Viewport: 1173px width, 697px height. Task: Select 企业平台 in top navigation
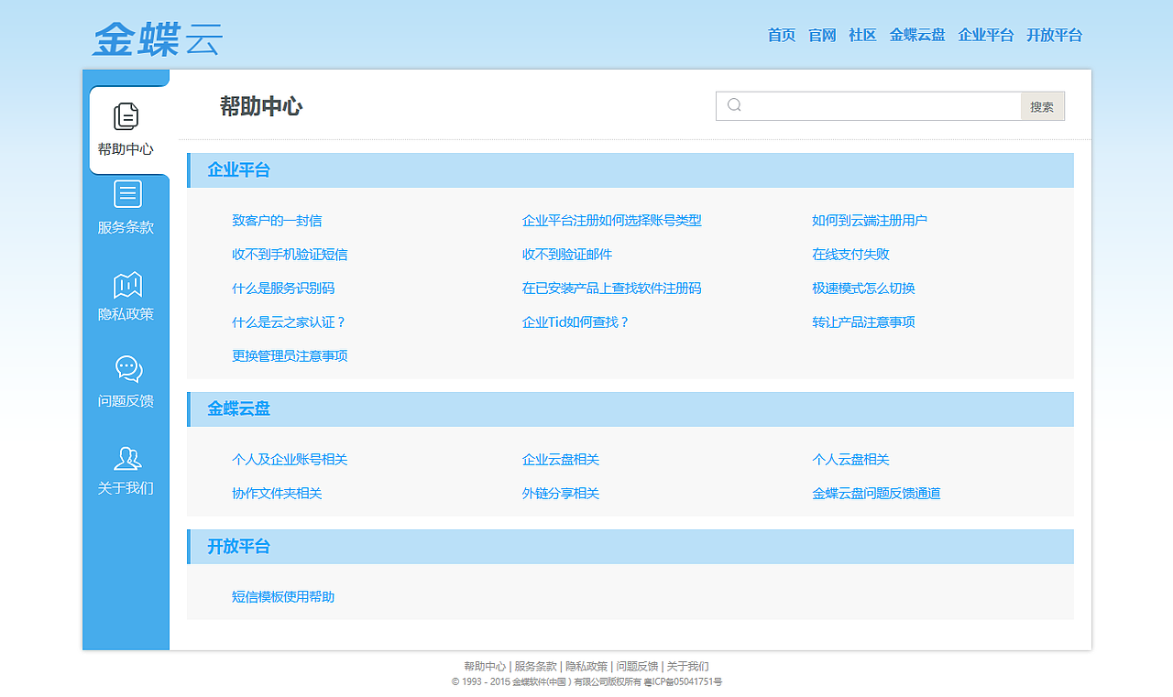coord(986,36)
